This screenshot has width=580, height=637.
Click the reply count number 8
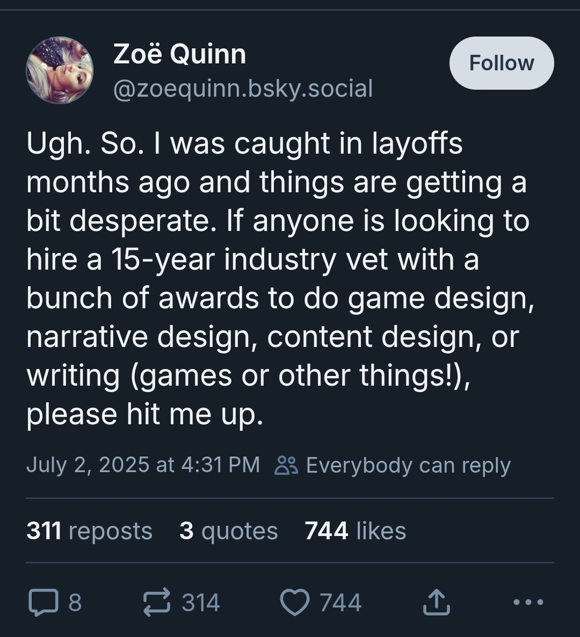click(75, 602)
